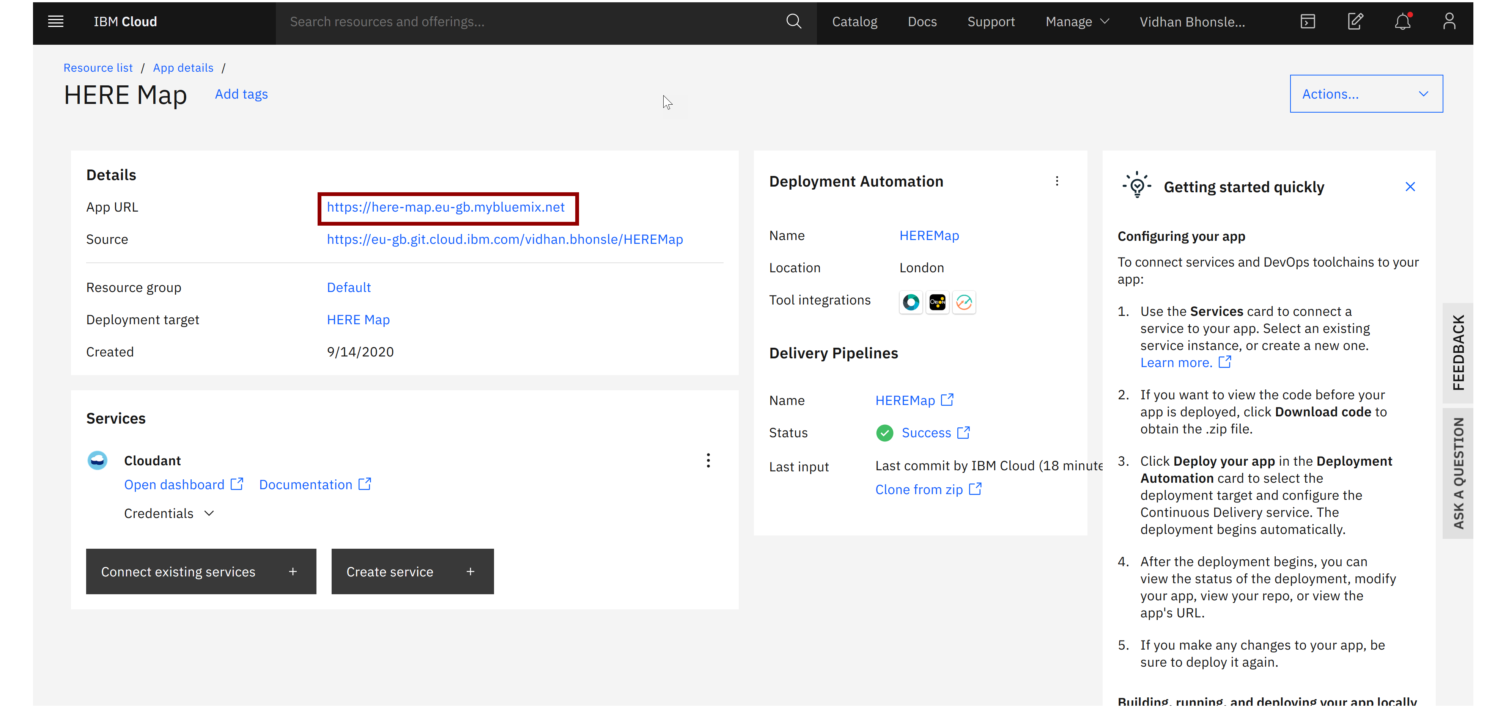This screenshot has width=1506, height=708.
Task: Click the lightbulb Getting started icon
Action: coord(1137,185)
